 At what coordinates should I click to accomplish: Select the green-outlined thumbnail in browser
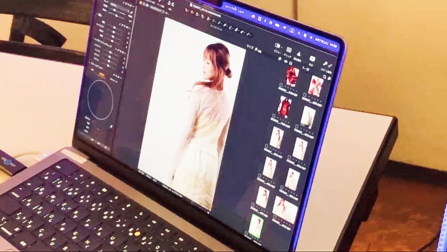[256, 226]
